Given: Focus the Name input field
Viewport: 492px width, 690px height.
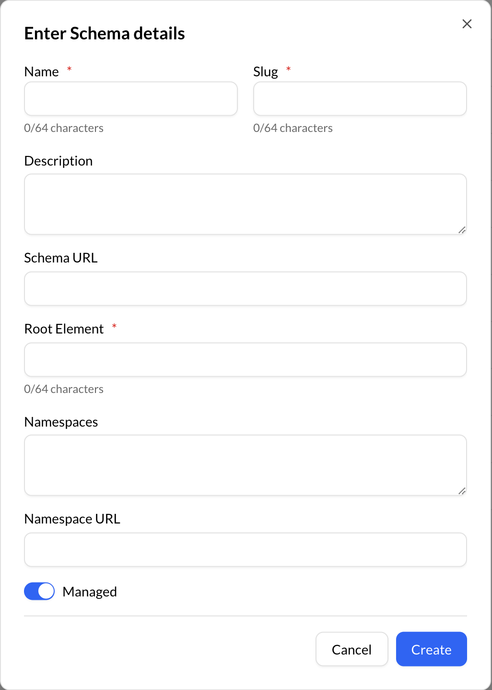Looking at the screenshot, I should [x=131, y=99].
